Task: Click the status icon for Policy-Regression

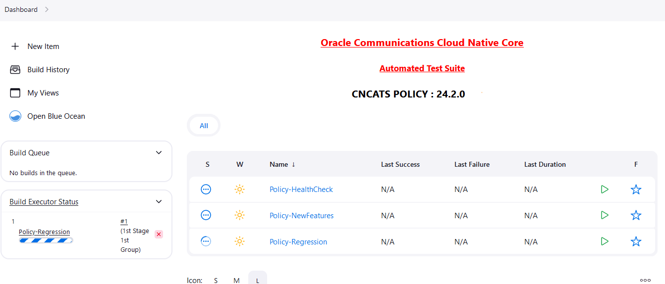Action: click(x=206, y=241)
